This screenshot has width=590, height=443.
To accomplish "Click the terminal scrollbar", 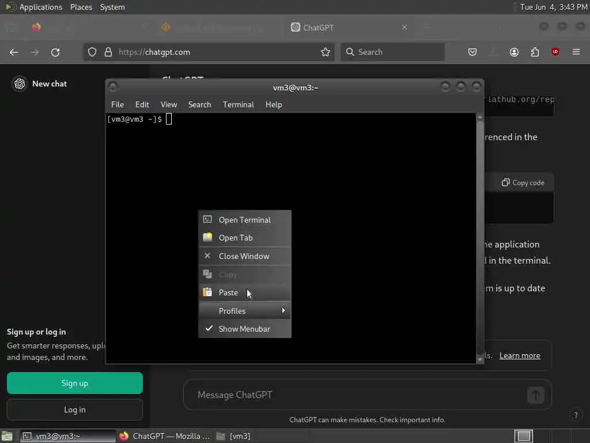I will (x=480, y=238).
